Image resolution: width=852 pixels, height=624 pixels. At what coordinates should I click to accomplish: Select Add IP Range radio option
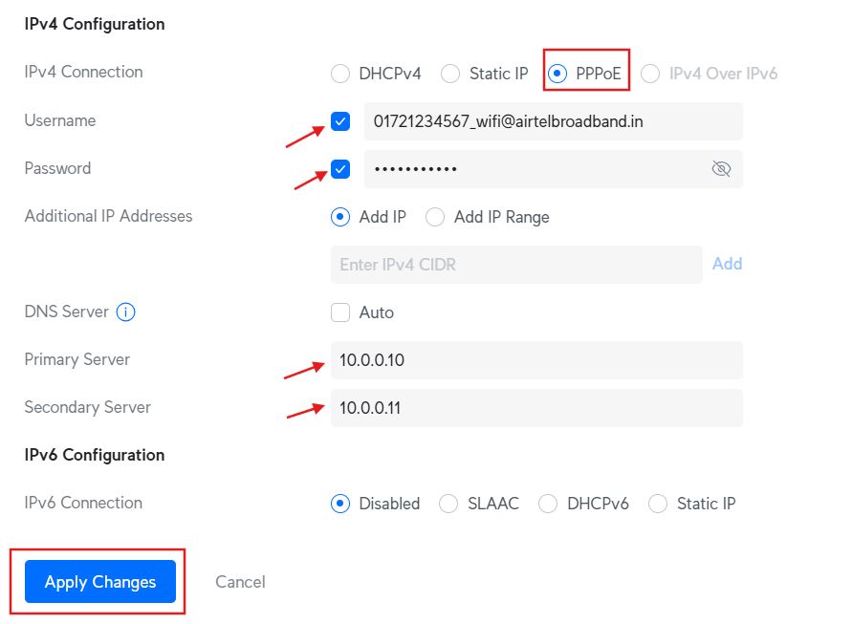(435, 217)
